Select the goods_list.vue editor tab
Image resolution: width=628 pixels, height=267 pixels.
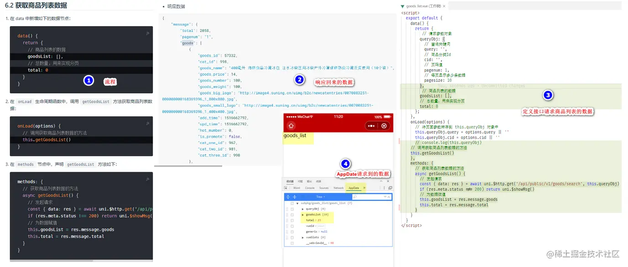pos(423,6)
